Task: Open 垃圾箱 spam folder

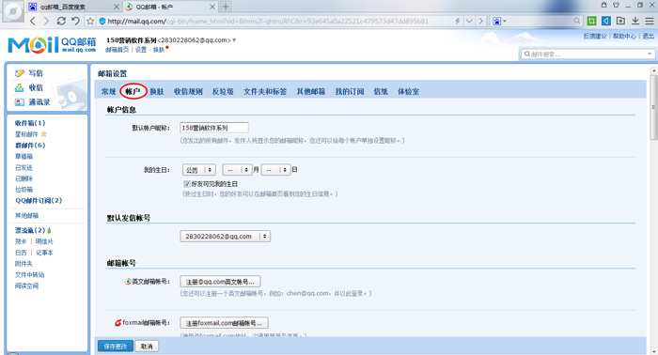Action: pos(23,190)
